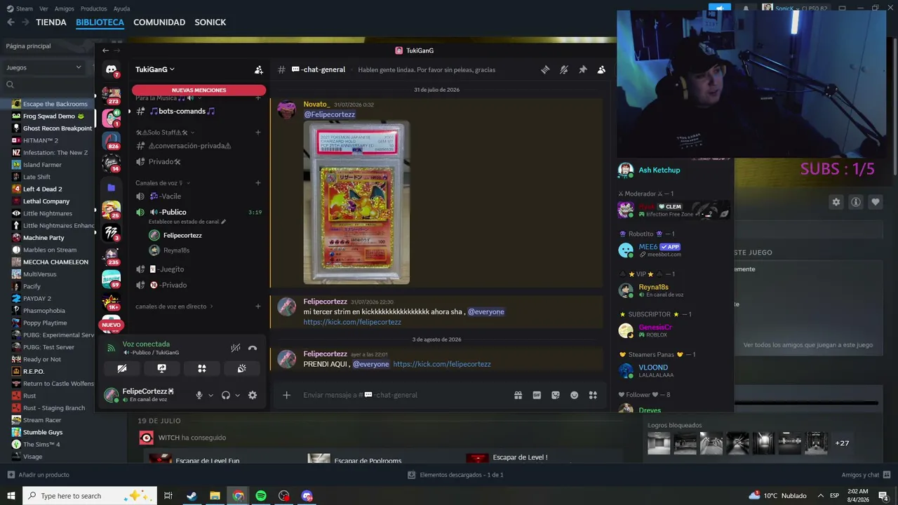Image resolution: width=898 pixels, height=505 pixels.
Task: Open the Threads icon in chat header
Action: pyautogui.click(x=545, y=69)
